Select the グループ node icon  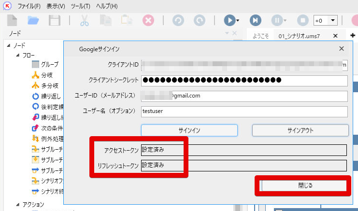pos(35,64)
